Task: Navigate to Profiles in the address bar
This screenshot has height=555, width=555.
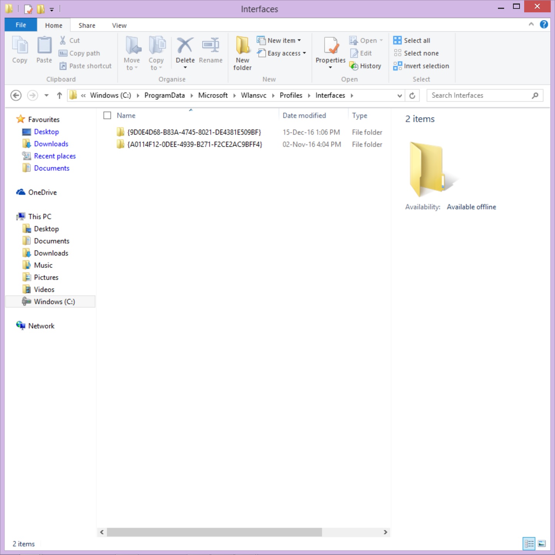Action: [x=291, y=95]
